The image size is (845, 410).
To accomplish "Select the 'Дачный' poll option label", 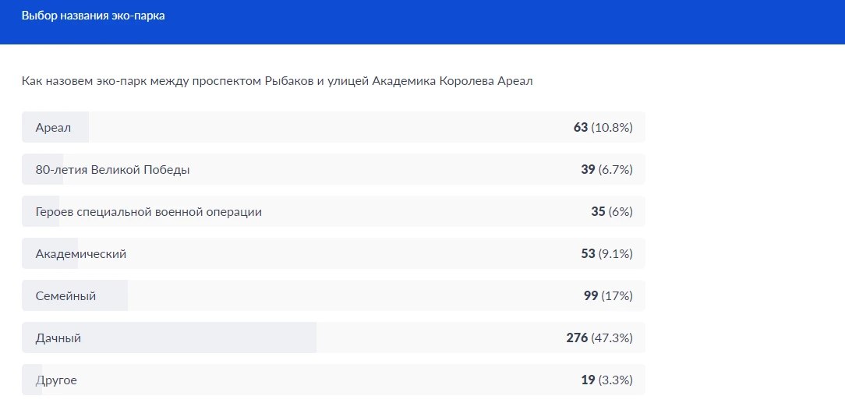I will (x=58, y=338).
